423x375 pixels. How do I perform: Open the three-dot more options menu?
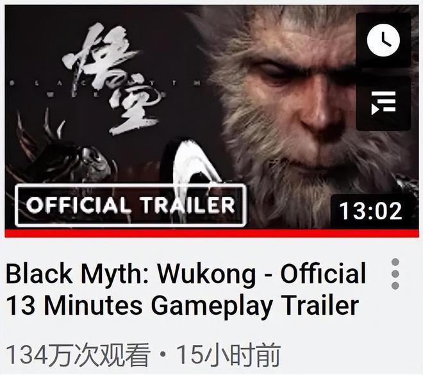[395, 274]
